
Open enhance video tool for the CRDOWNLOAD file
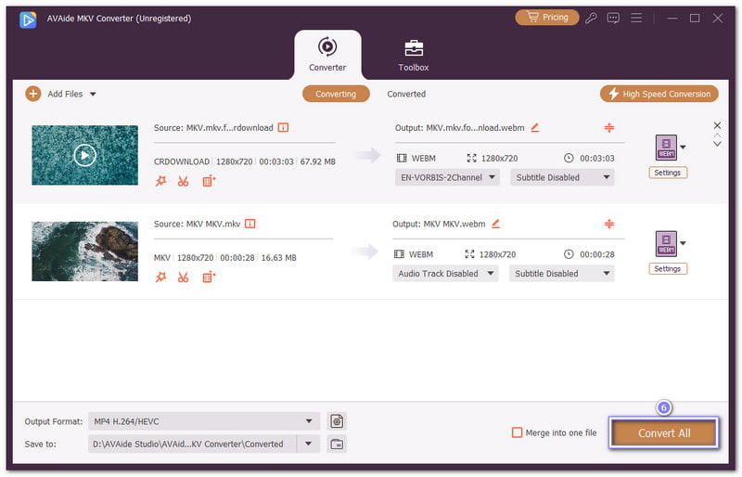click(209, 181)
